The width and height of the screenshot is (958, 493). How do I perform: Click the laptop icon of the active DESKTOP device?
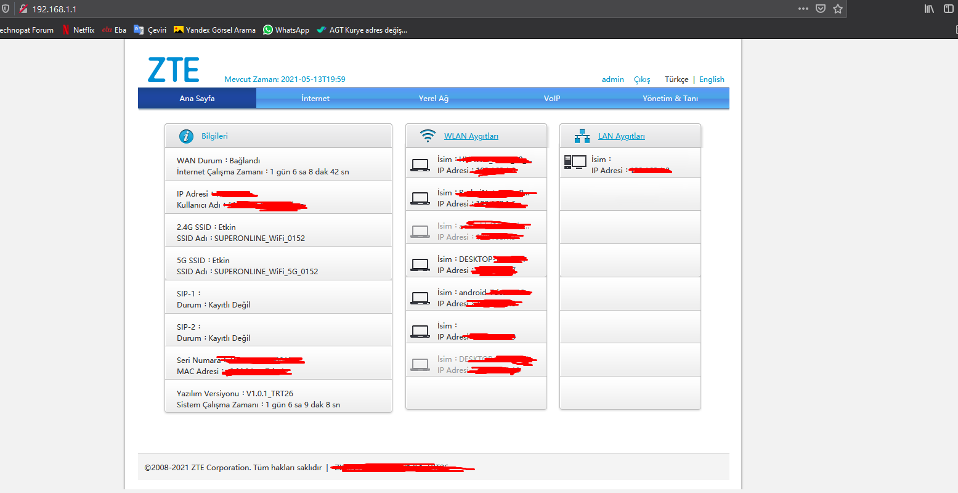pyautogui.click(x=420, y=265)
